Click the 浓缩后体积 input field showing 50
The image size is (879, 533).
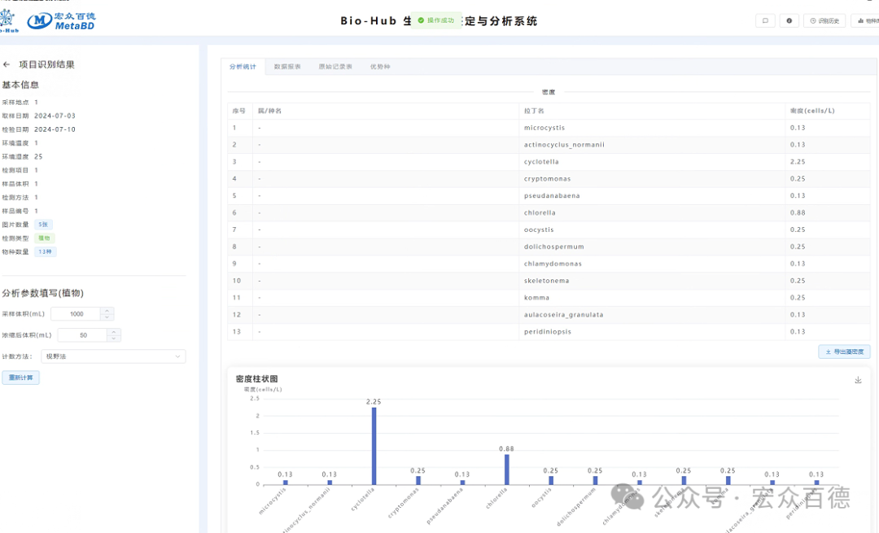(x=83, y=335)
